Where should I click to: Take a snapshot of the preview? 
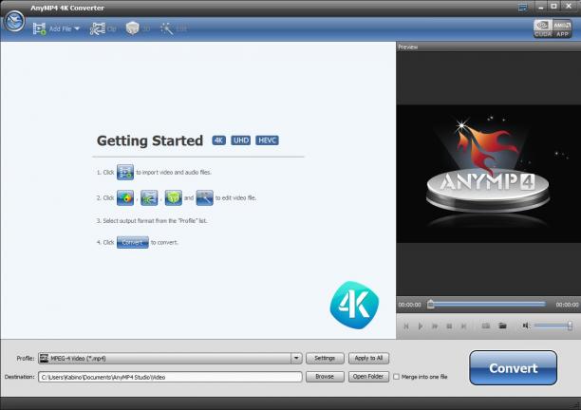point(486,326)
